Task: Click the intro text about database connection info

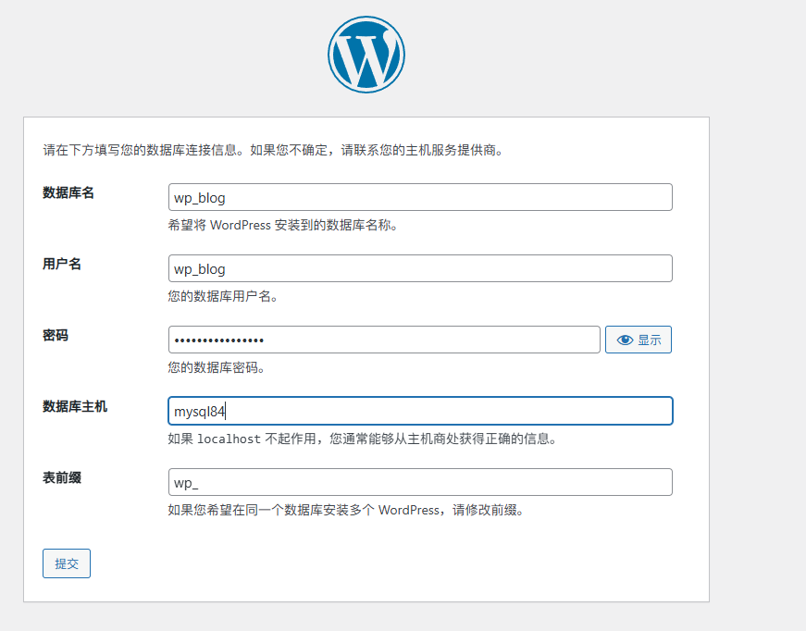Action: (x=273, y=149)
